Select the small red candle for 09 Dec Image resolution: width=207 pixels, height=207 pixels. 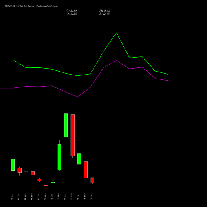[39, 180]
